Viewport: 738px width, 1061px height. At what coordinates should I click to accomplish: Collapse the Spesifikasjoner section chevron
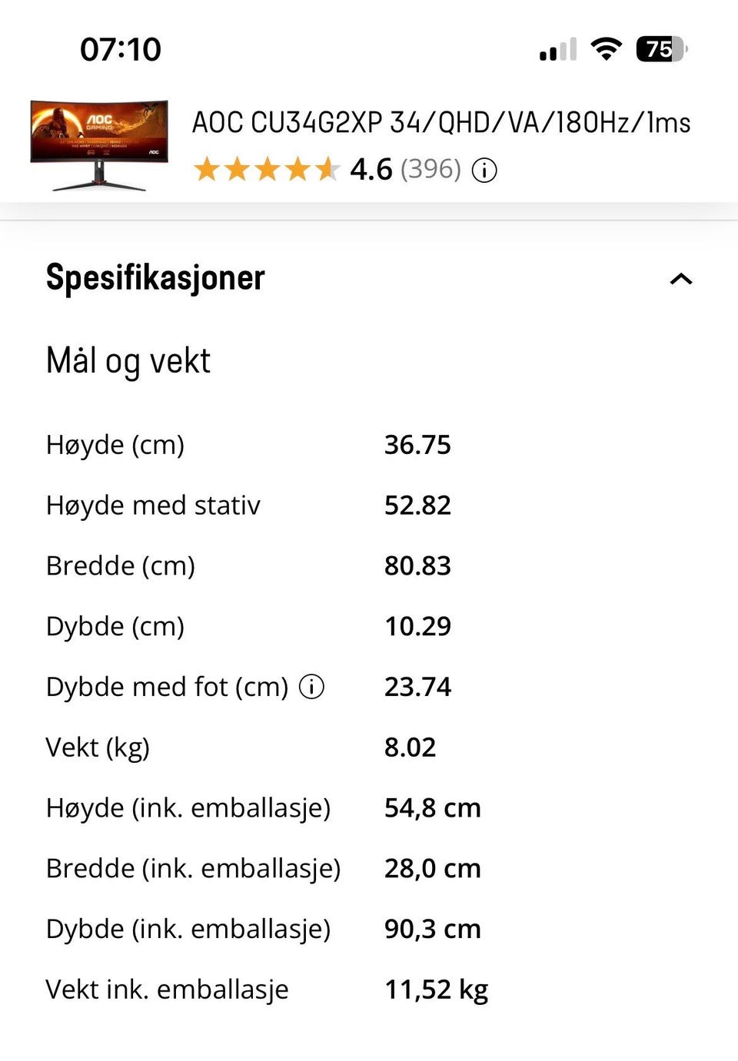click(x=681, y=279)
